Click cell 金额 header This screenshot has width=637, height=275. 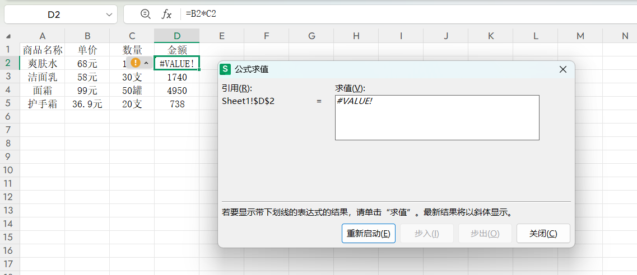(176, 50)
